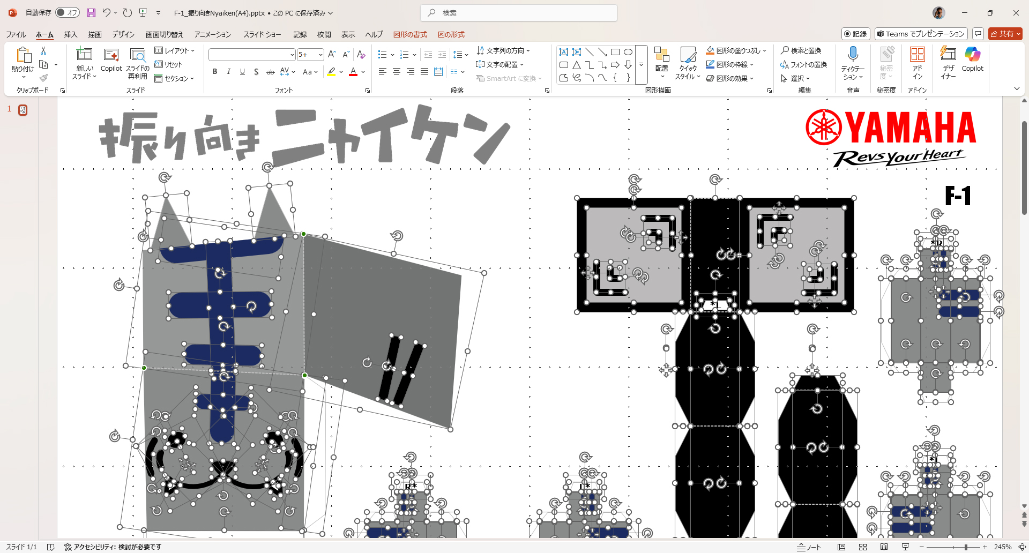Click the Save icon in title bar
This screenshot has height=553, width=1029.
tap(91, 13)
